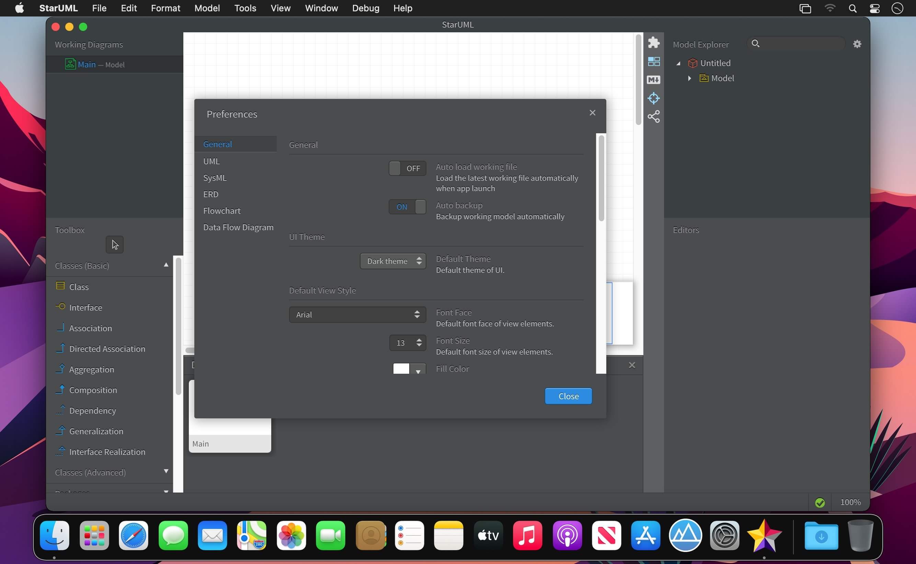Open Launchpad from the dock

[x=94, y=535]
